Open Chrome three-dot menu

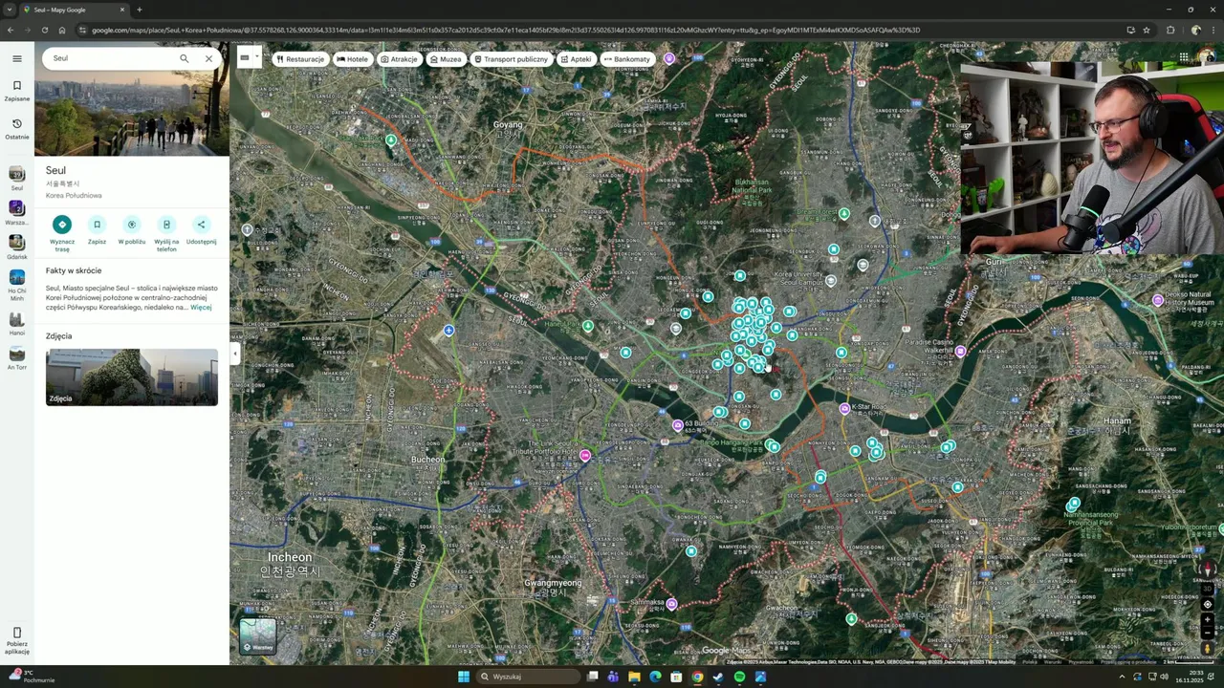pos(1214,30)
